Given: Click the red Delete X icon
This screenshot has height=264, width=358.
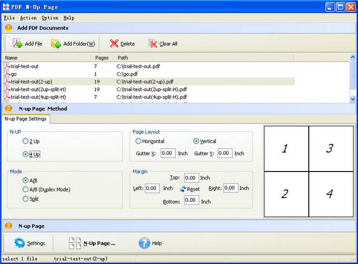Looking at the screenshot, I should point(114,43).
